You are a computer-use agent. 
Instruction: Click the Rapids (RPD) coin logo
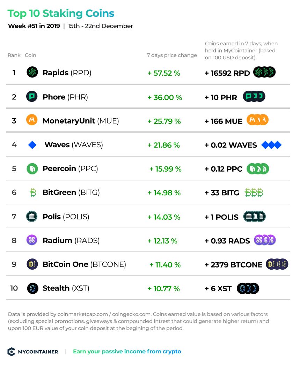32,72
